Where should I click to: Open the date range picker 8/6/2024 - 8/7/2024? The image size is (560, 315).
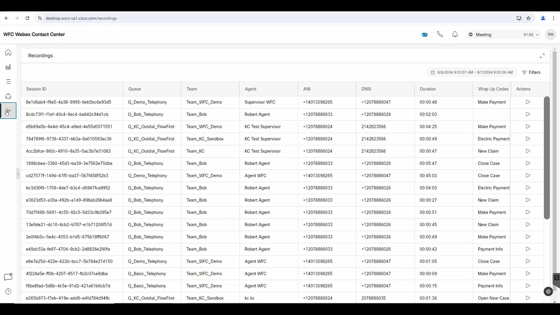point(472,72)
